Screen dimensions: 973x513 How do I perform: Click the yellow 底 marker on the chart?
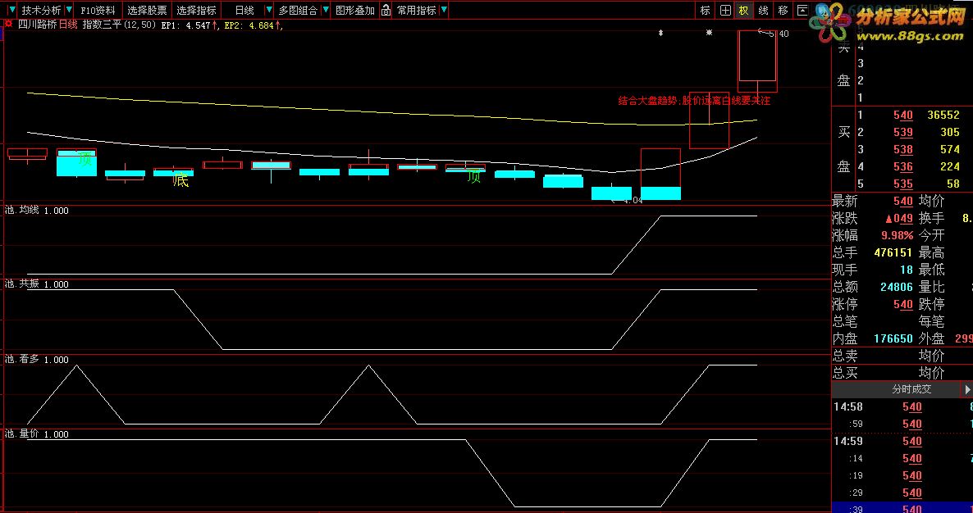[x=180, y=181]
